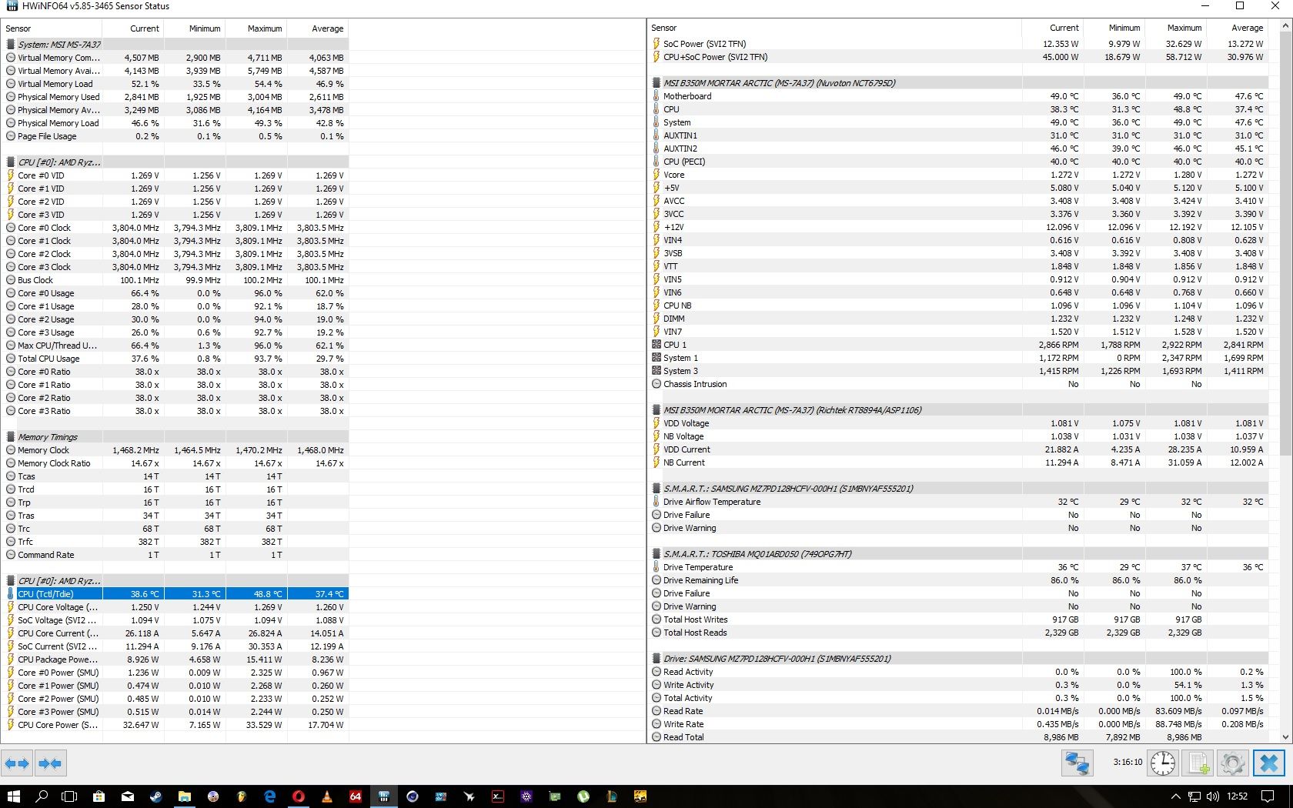Select the Total Host Writes row
The width and height of the screenshot is (1293, 808).
[x=959, y=619]
